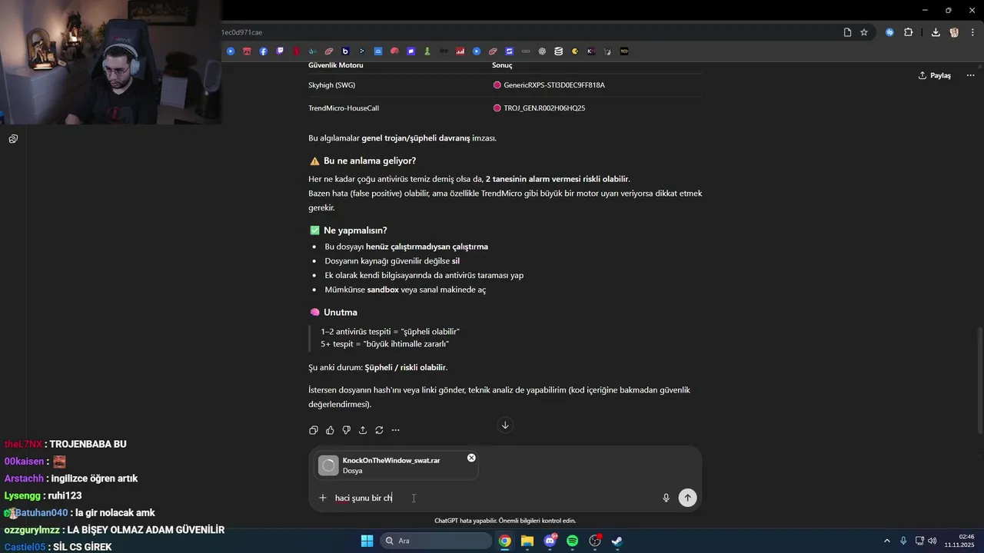Click the 'Güvenlik Motoru' column header

coord(336,65)
